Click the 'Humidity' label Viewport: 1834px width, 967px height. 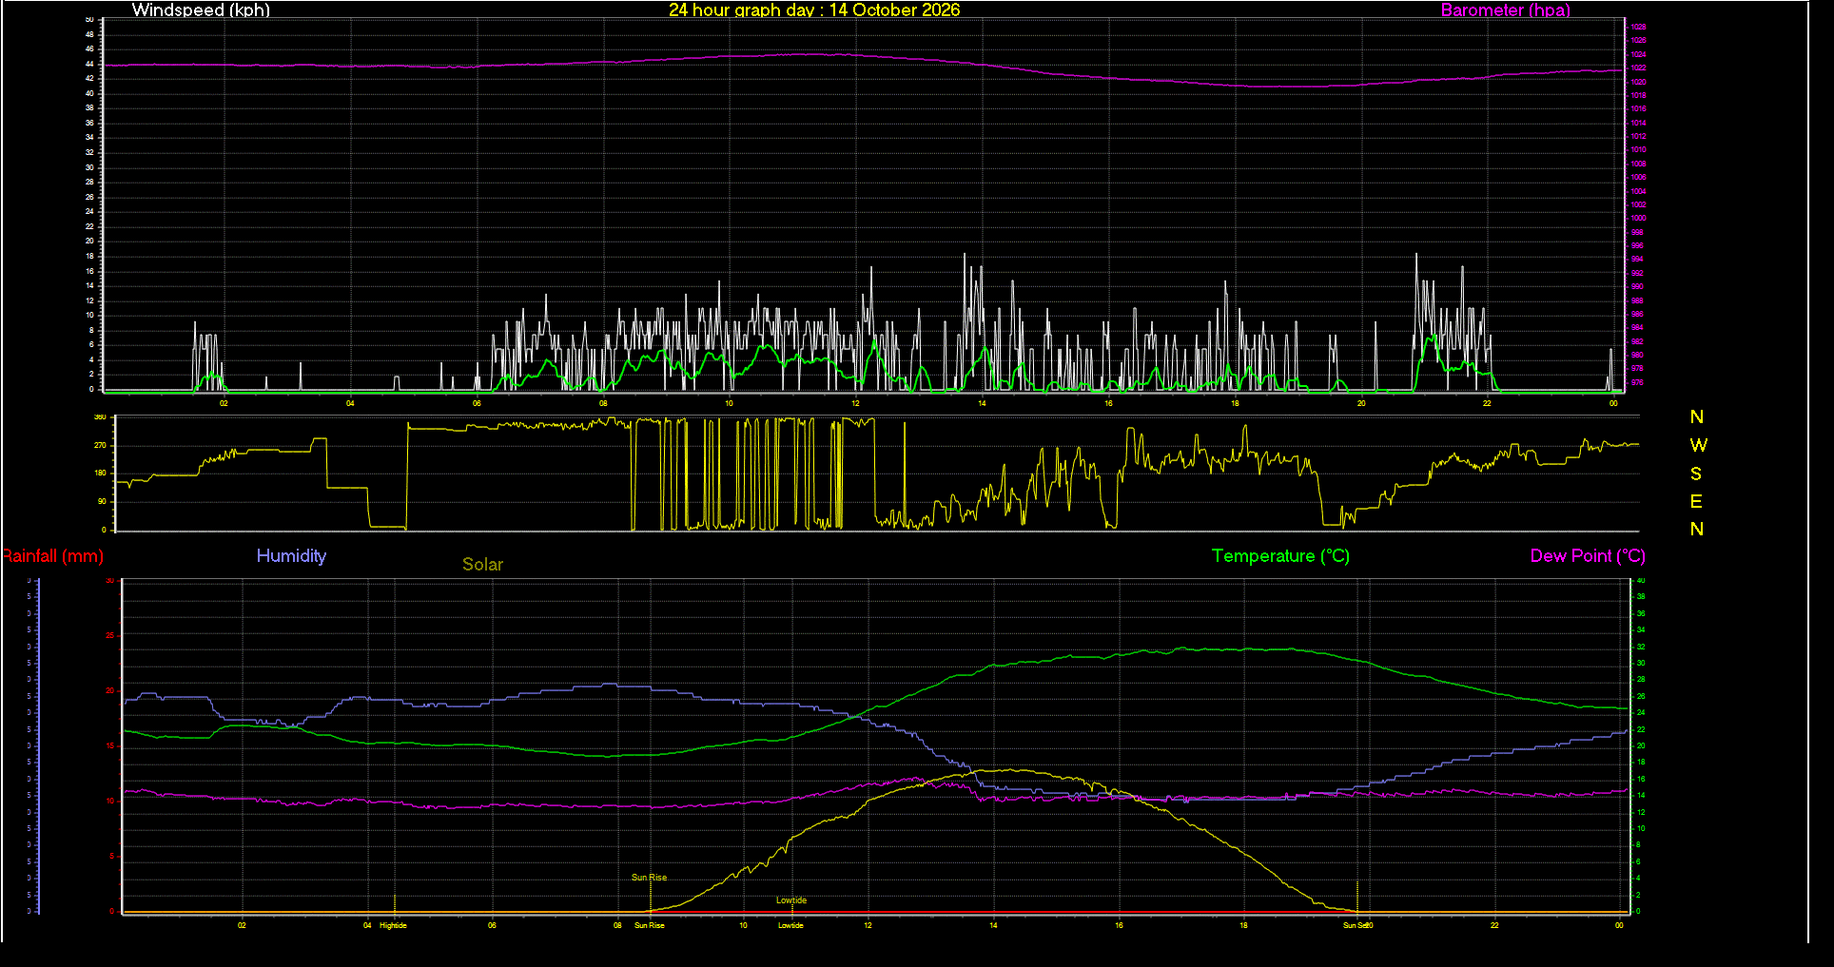coord(291,556)
